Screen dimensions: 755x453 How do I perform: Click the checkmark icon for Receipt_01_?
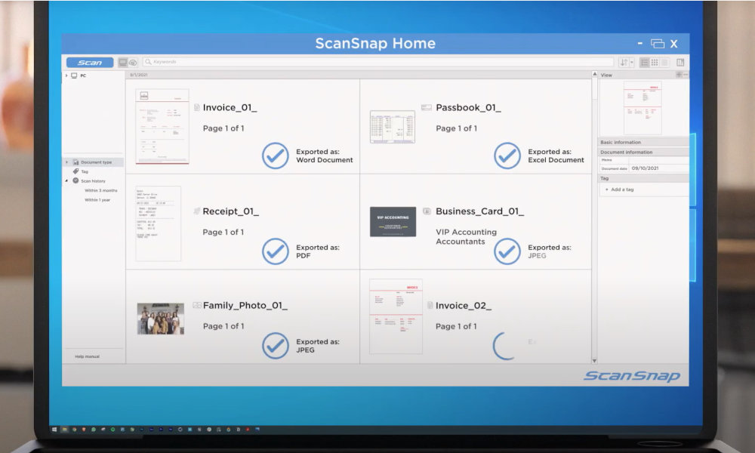276,251
